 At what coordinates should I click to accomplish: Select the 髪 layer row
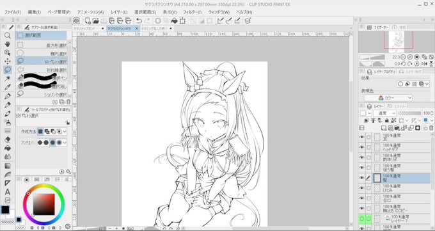tap(395, 178)
